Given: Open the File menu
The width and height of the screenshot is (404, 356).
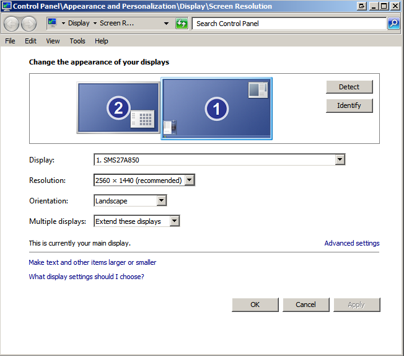Looking at the screenshot, I should (x=10, y=41).
